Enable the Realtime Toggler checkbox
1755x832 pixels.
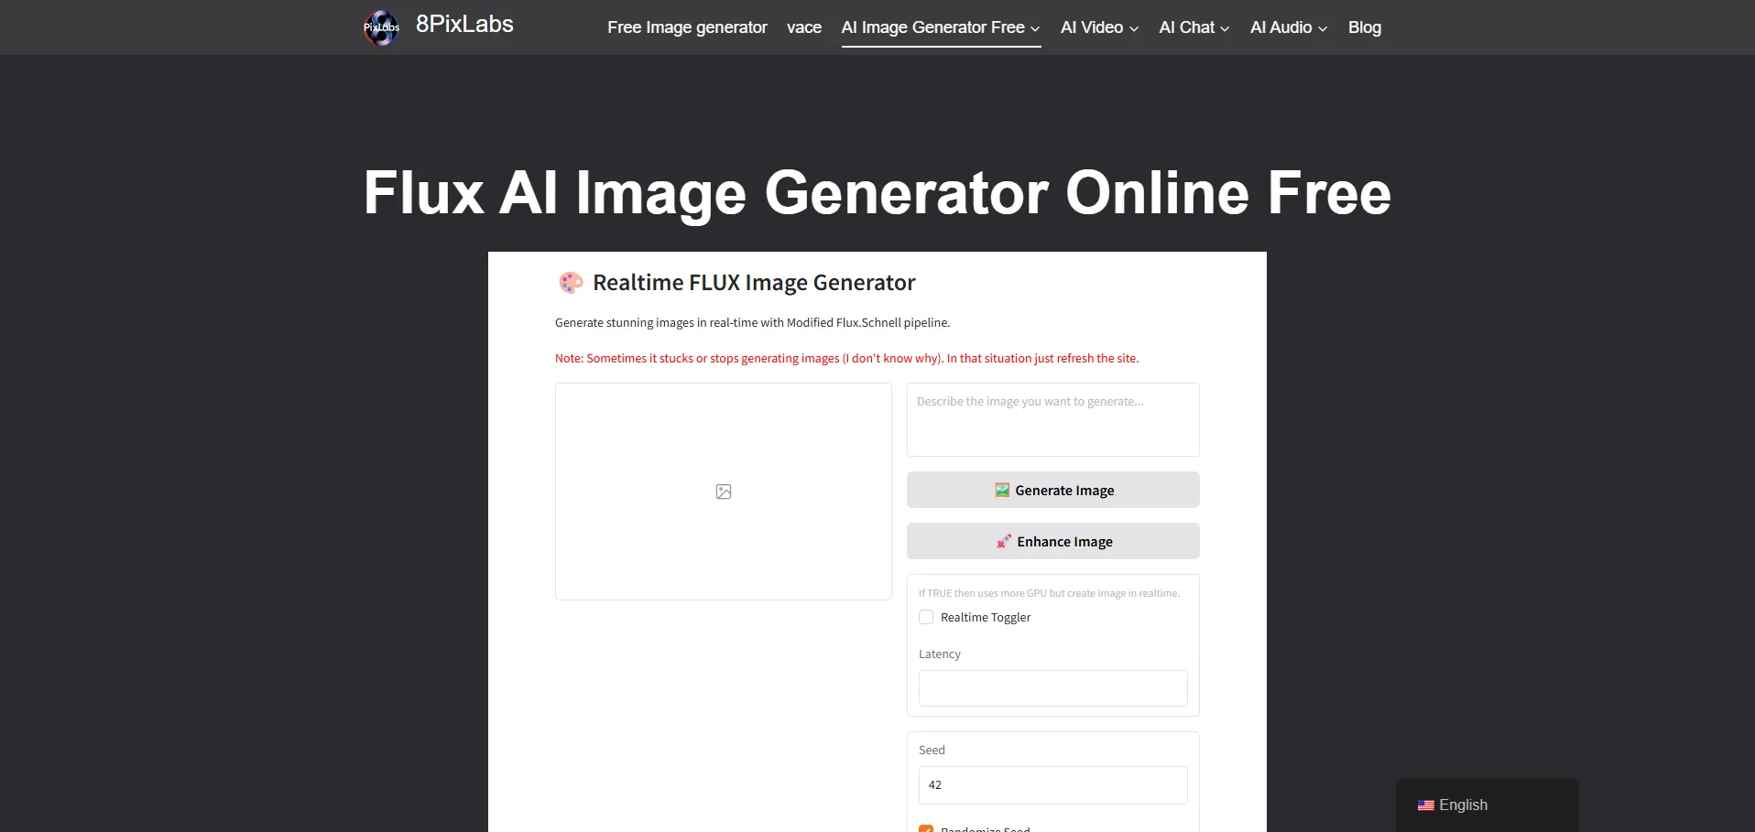coord(926,618)
